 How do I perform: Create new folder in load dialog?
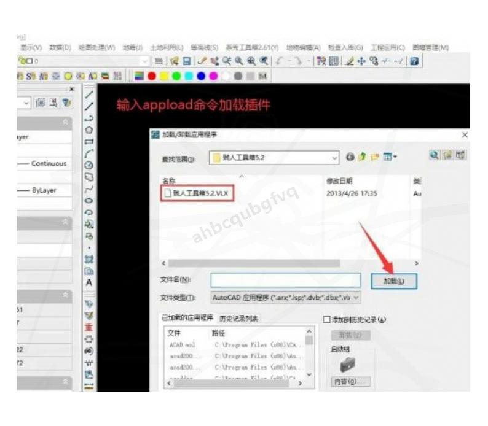(375, 157)
